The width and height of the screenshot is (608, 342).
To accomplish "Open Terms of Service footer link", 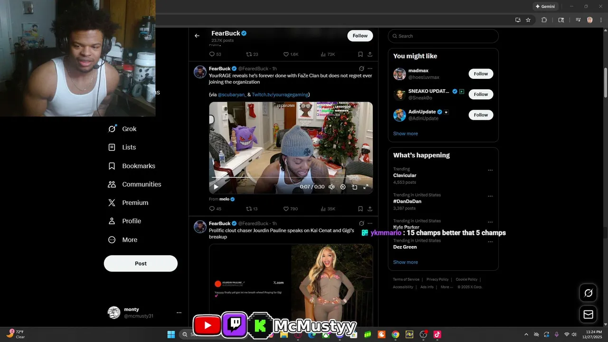I will tap(406, 279).
